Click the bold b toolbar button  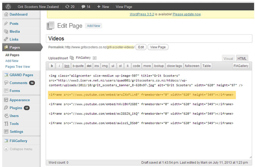tap(52, 66)
